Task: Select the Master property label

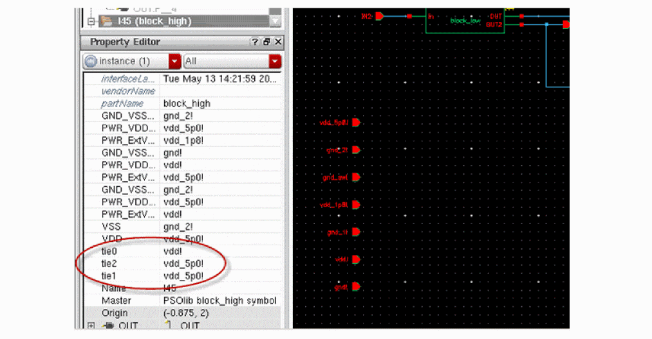Action: click(116, 300)
